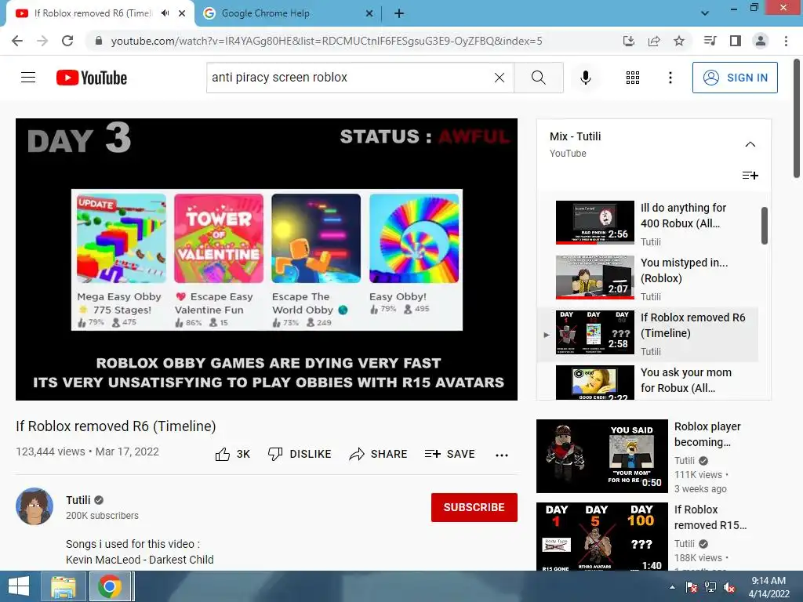The width and height of the screenshot is (803, 602).
Task: Mute the tab via its speaker icon
Action: (165, 13)
